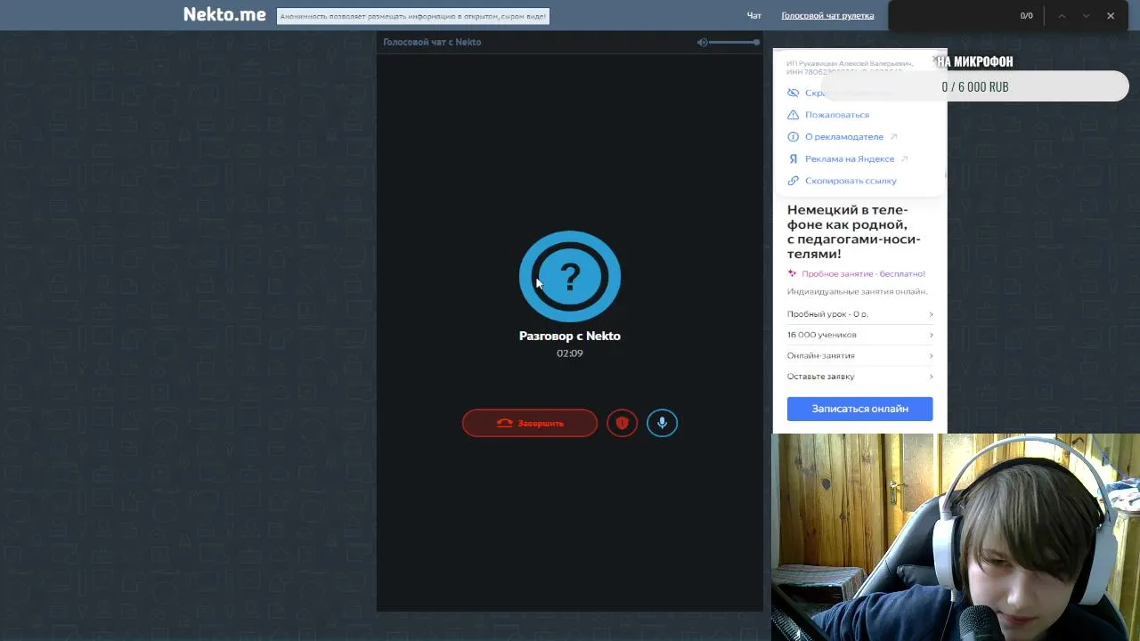Close the ad menu with the X
This screenshot has width=1140, height=641.
pyautogui.click(x=936, y=60)
